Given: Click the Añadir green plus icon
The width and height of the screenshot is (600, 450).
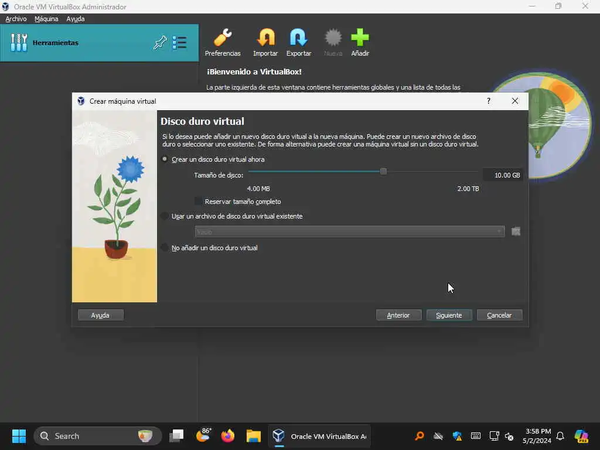Looking at the screenshot, I should (360, 37).
